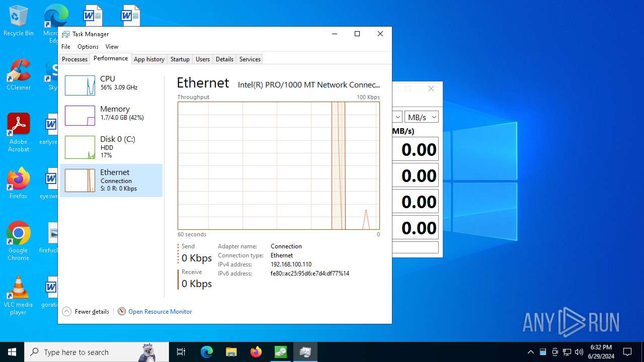Open the VLC media player shortcut
Viewport: 644px width, 362px height.
click(19, 296)
